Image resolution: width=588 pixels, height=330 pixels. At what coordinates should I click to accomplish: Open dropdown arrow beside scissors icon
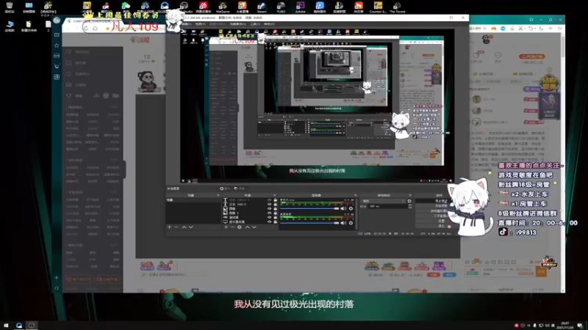pos(525,29)
